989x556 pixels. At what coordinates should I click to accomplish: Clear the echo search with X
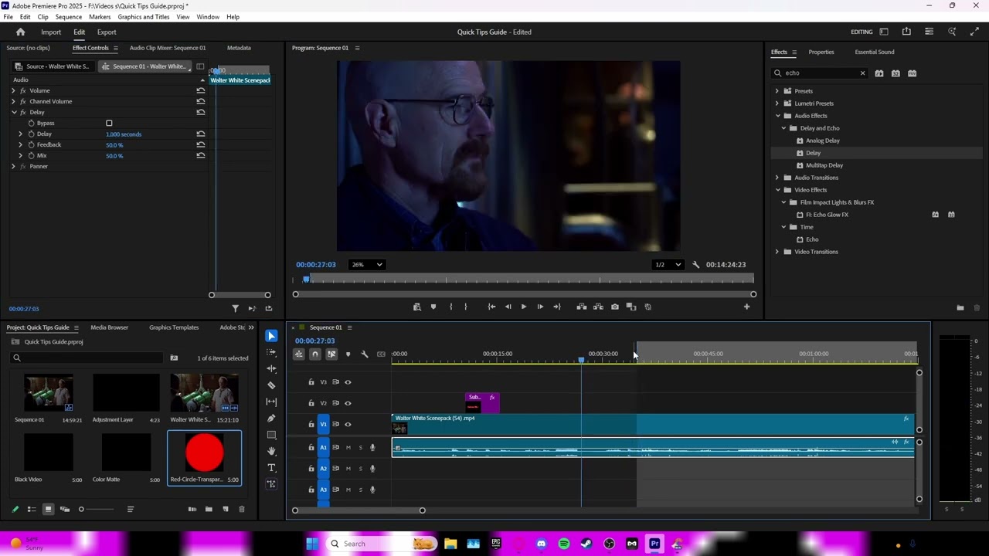pyautogui.click(x=862, y=73)
